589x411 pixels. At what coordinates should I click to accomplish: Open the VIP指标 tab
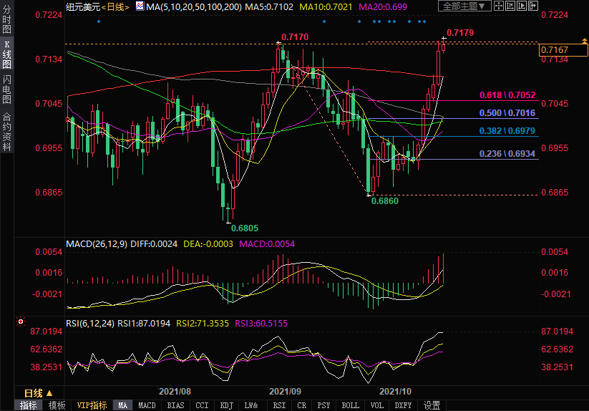[92, 405]
